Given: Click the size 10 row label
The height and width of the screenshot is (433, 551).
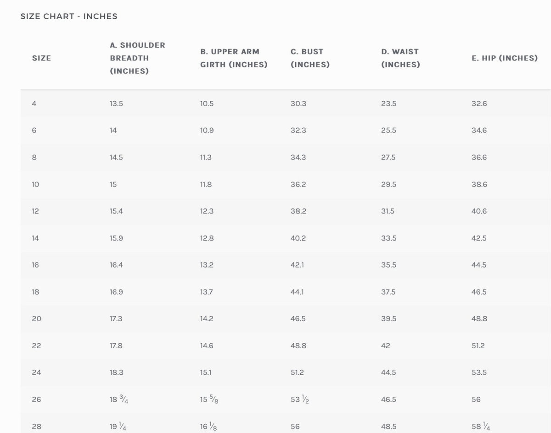Looking at the screenshot, I should coord(35,184).
